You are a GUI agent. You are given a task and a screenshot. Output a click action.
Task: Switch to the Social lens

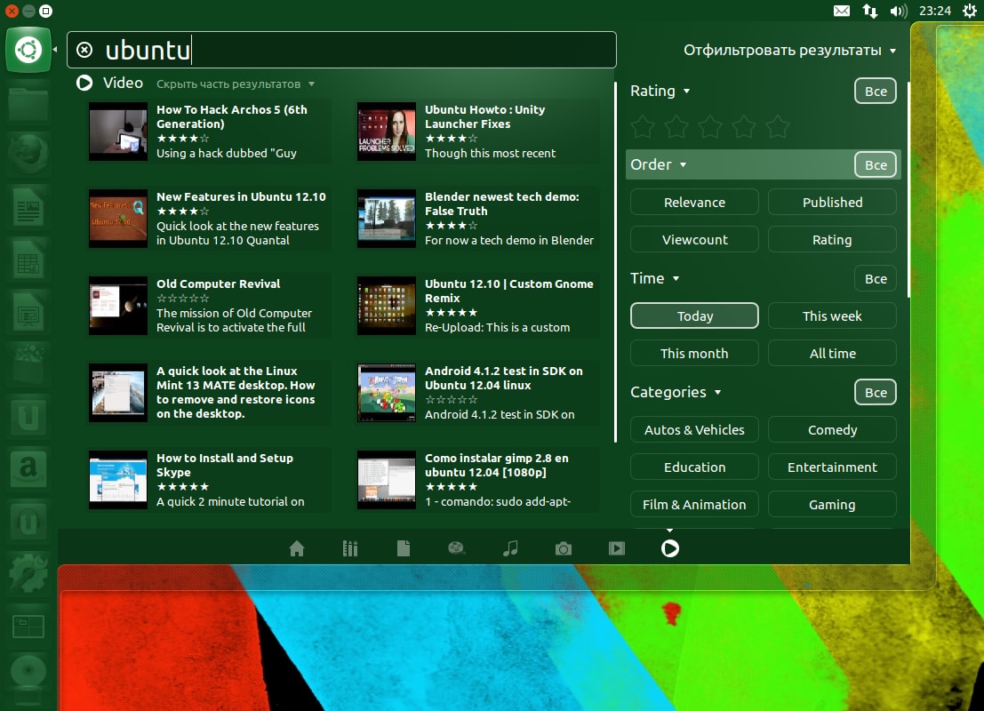pos(457,548)
